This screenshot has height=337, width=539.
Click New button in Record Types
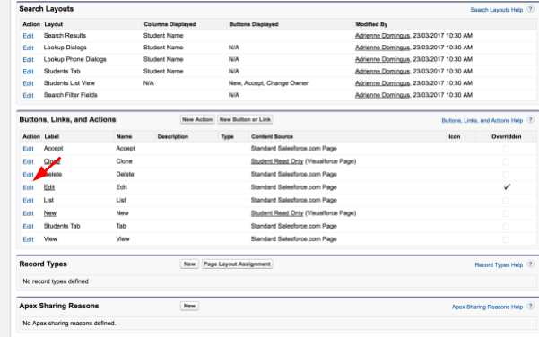pos(189,264)
